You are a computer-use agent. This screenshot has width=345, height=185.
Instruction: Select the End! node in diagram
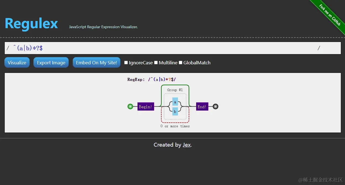[202, 107]
